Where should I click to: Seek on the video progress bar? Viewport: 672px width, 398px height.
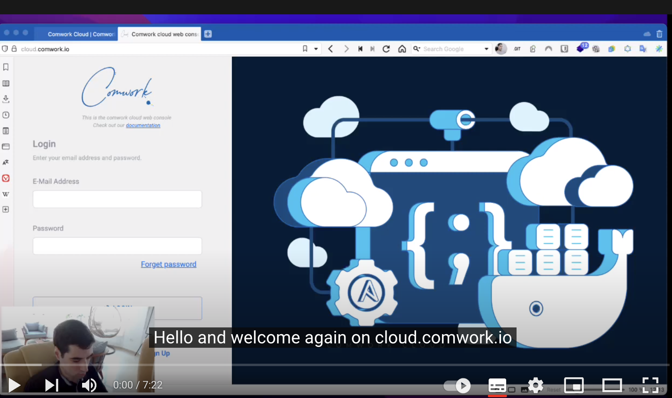[335, 365]
